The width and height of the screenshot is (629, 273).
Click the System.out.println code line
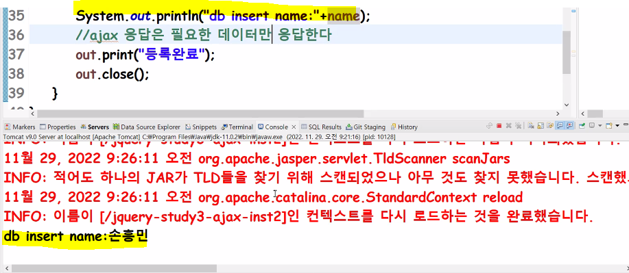[223, 16]
